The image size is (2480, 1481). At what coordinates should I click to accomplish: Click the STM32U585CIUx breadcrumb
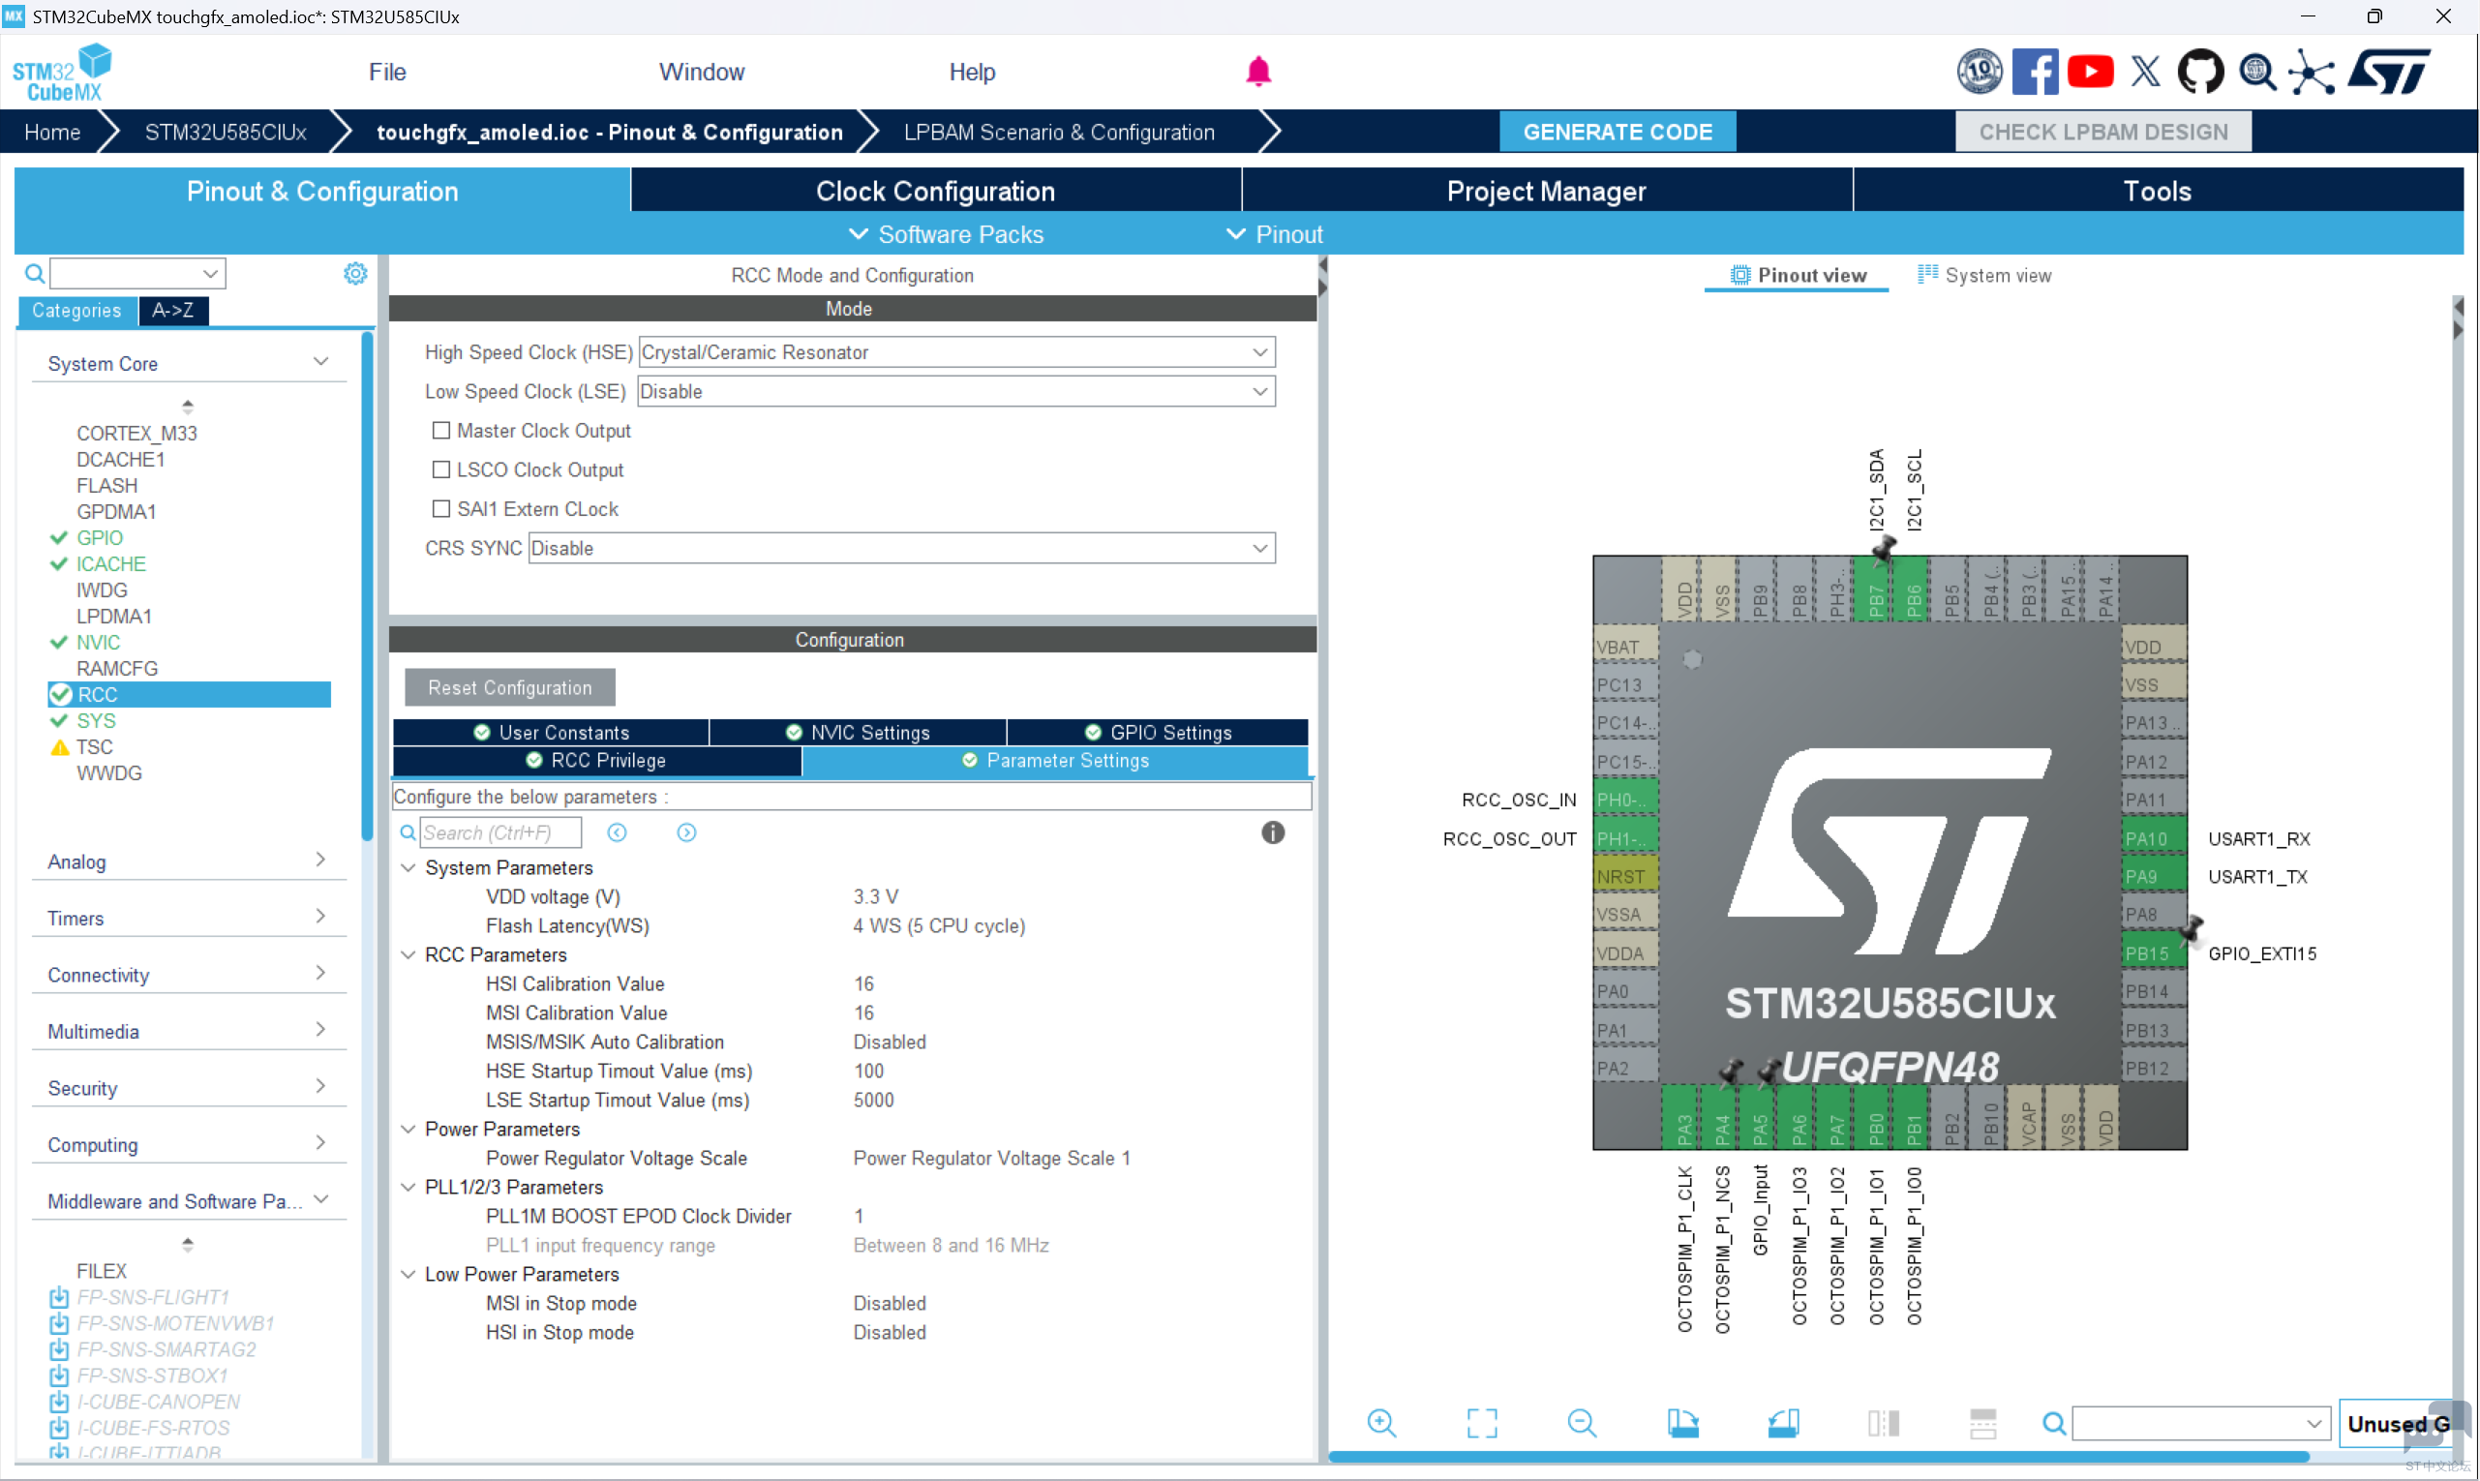226,132
